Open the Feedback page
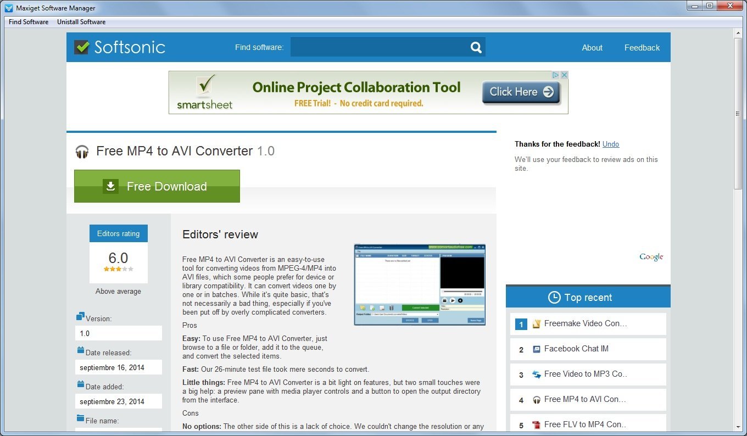 point(642,48)
